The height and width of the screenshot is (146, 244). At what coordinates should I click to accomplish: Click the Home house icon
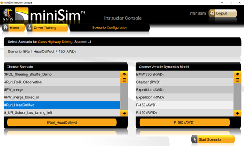point(5,27)
